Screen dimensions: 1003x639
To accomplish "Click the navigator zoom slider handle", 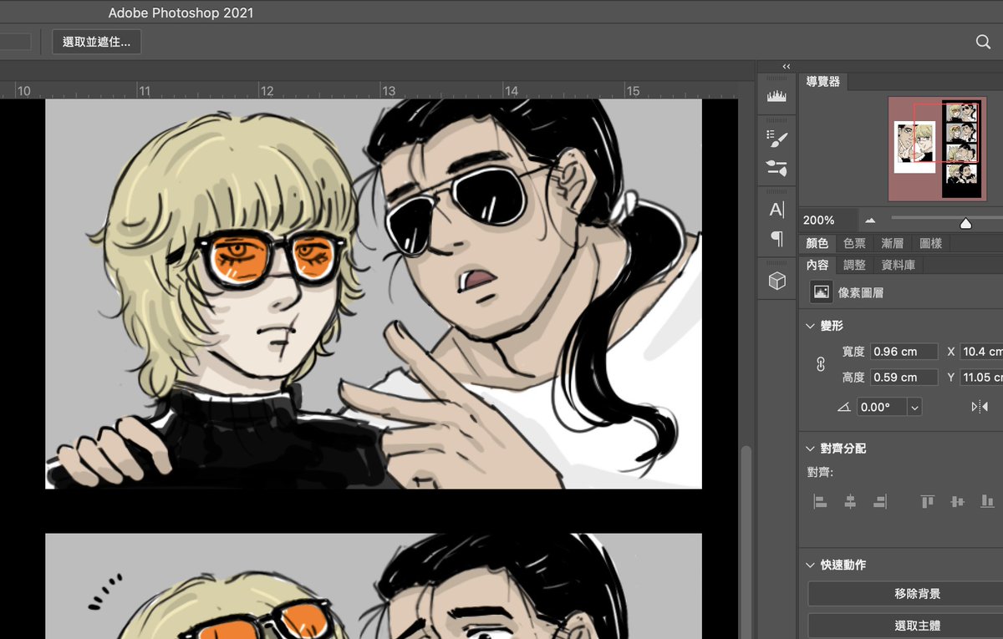I will [966, 223].
